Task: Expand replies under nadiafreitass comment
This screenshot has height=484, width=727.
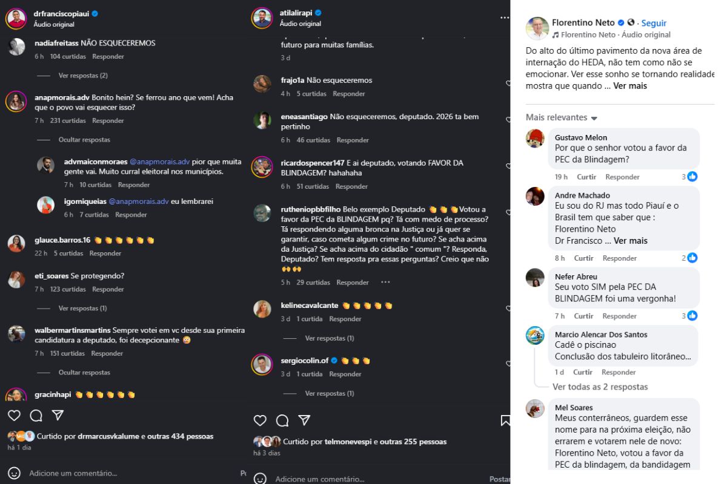Action: (83, 76)
